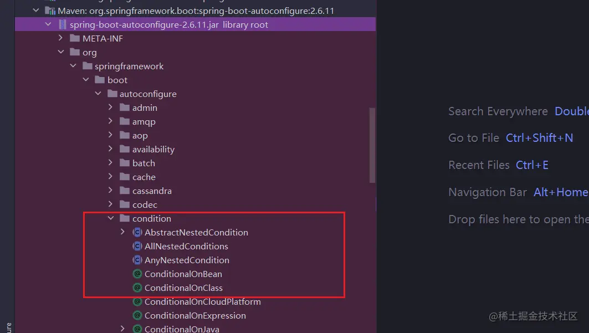Collapse the Maven spring-boot-autoconfigure library node

point(36,11)
